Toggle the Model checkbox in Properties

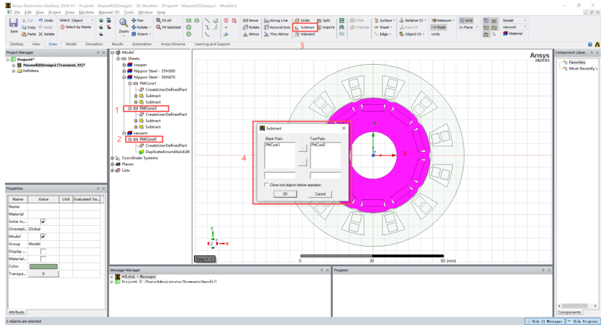(43, 237)
